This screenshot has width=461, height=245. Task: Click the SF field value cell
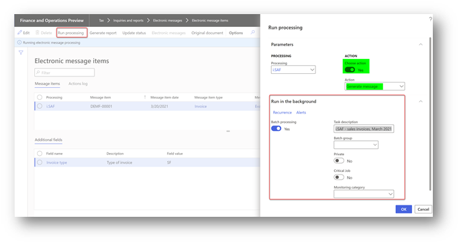[169, 162]
